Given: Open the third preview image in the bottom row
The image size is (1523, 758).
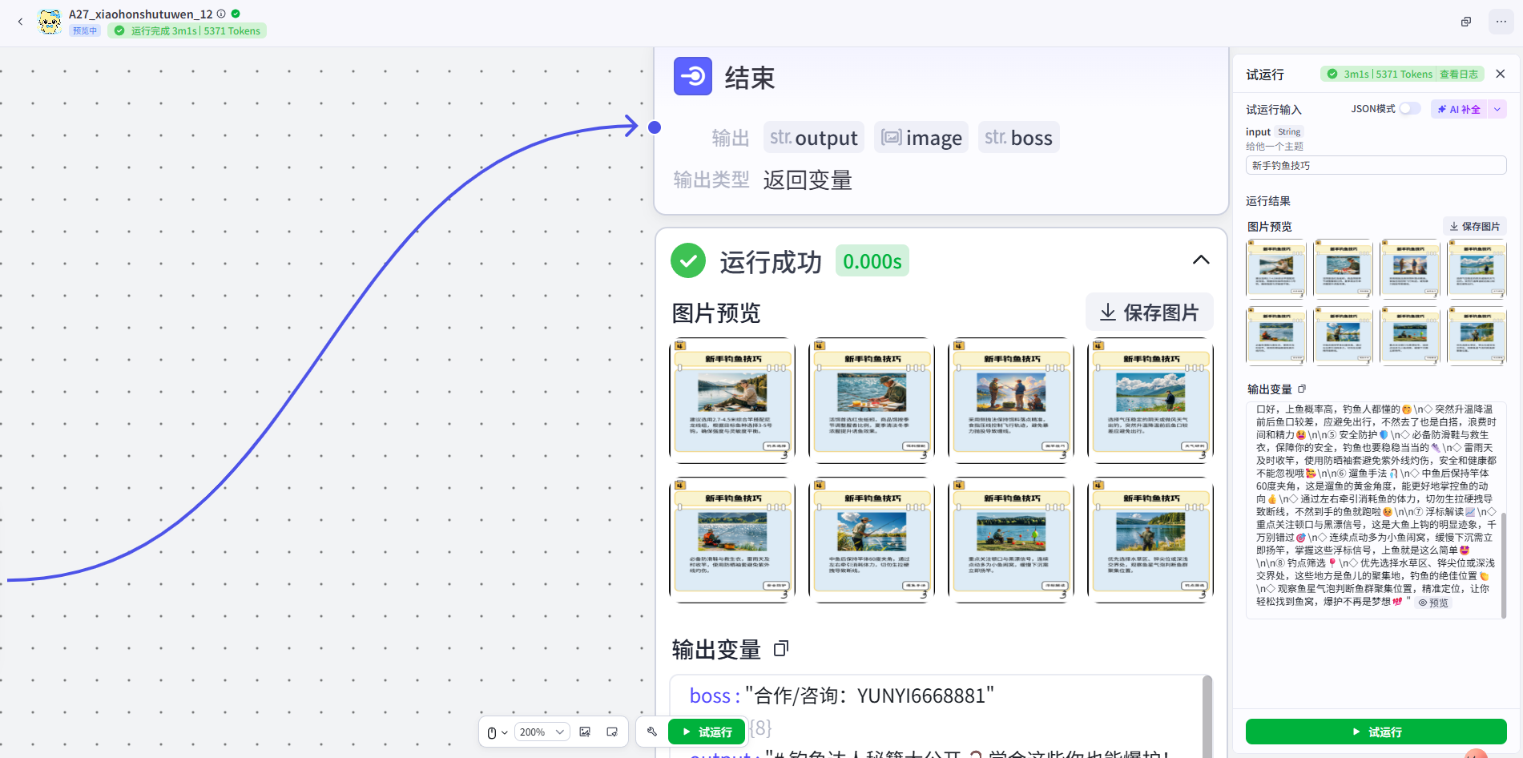Looking at the screenshot, I should coord(1011,540).
